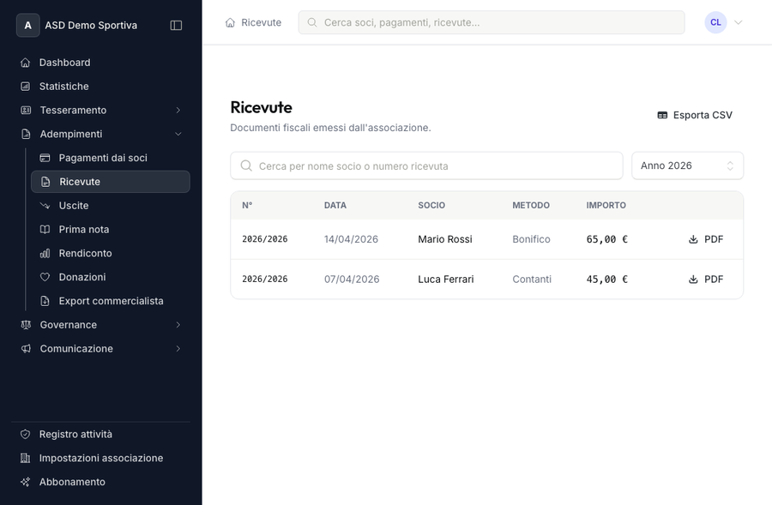This screenshot has width=772, height=505.
Task: Click the Abbonamento sparkle icon
Action: coord(26,482)
